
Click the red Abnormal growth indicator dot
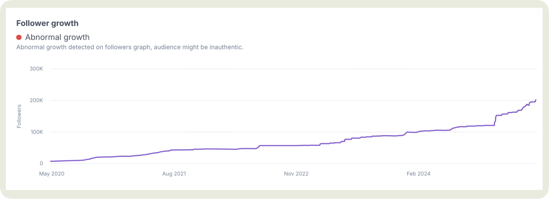[x=19, y=37]
